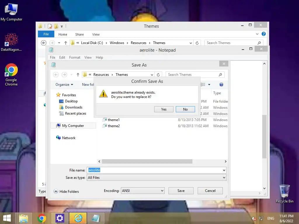Screen dimensions: 299x224
Task: Open Notepad Format menu
Action: click(74, 57)
